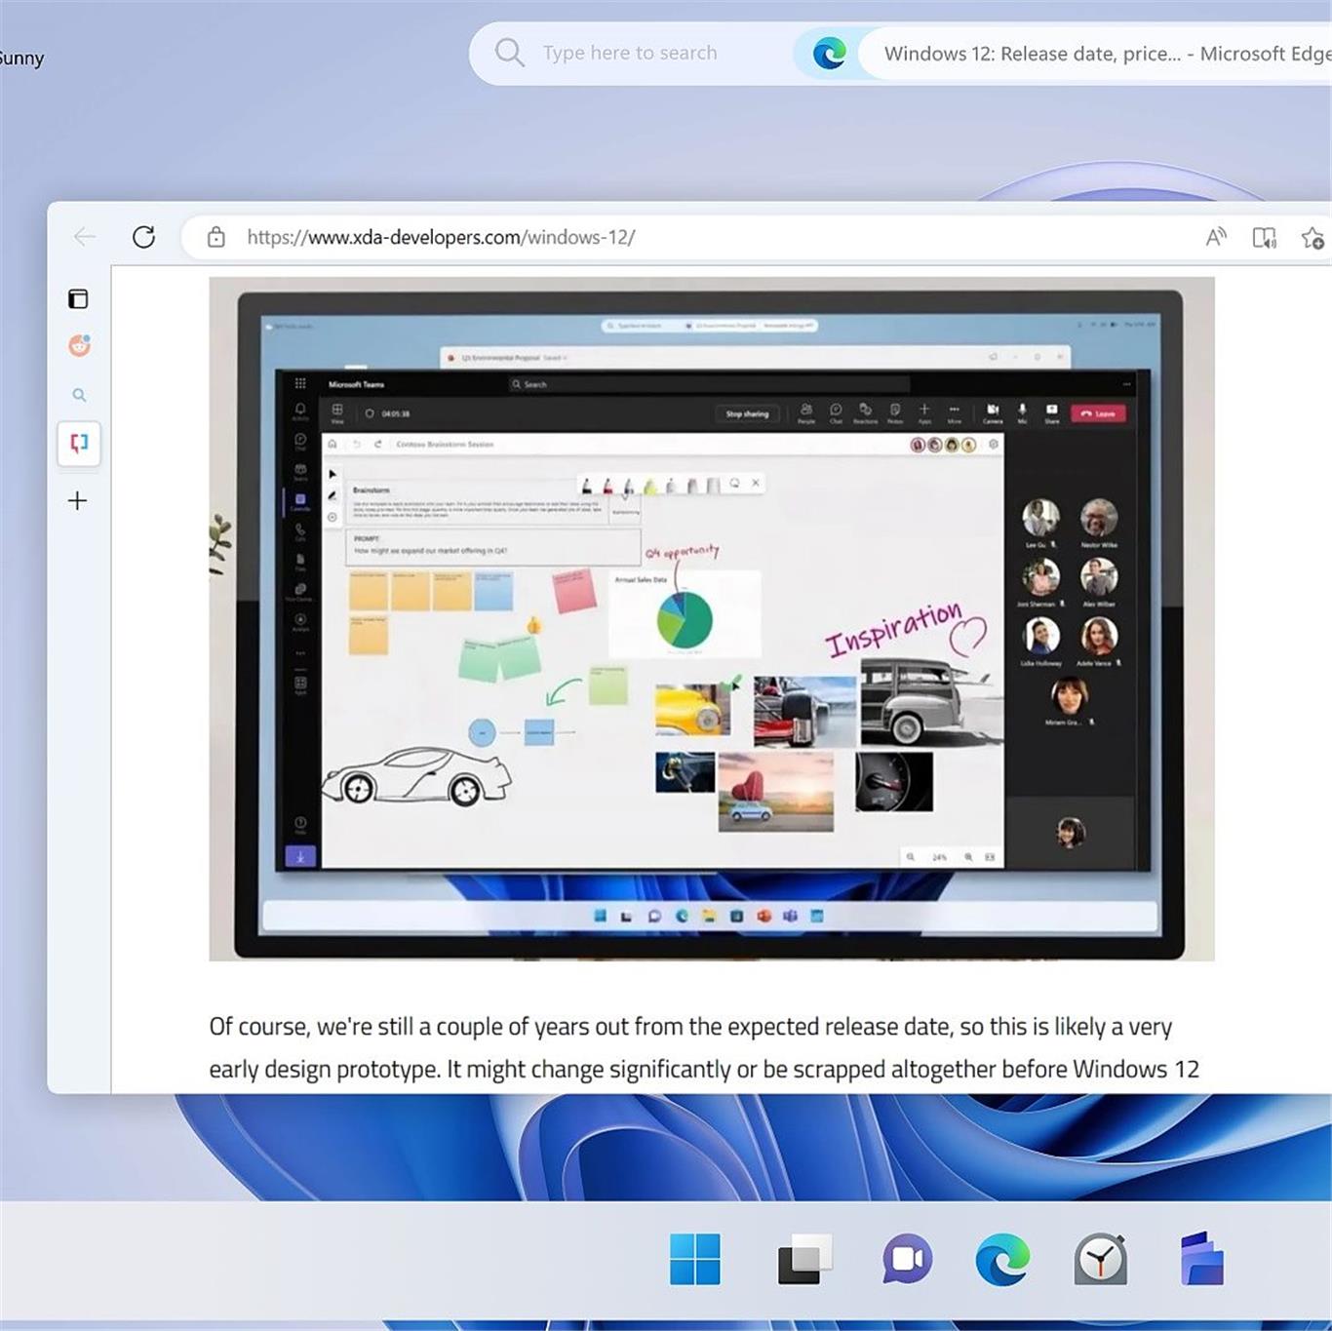Click the "Type here to search" box
This screenshot has height=1331, width=1332.
(x=629, y=53)
